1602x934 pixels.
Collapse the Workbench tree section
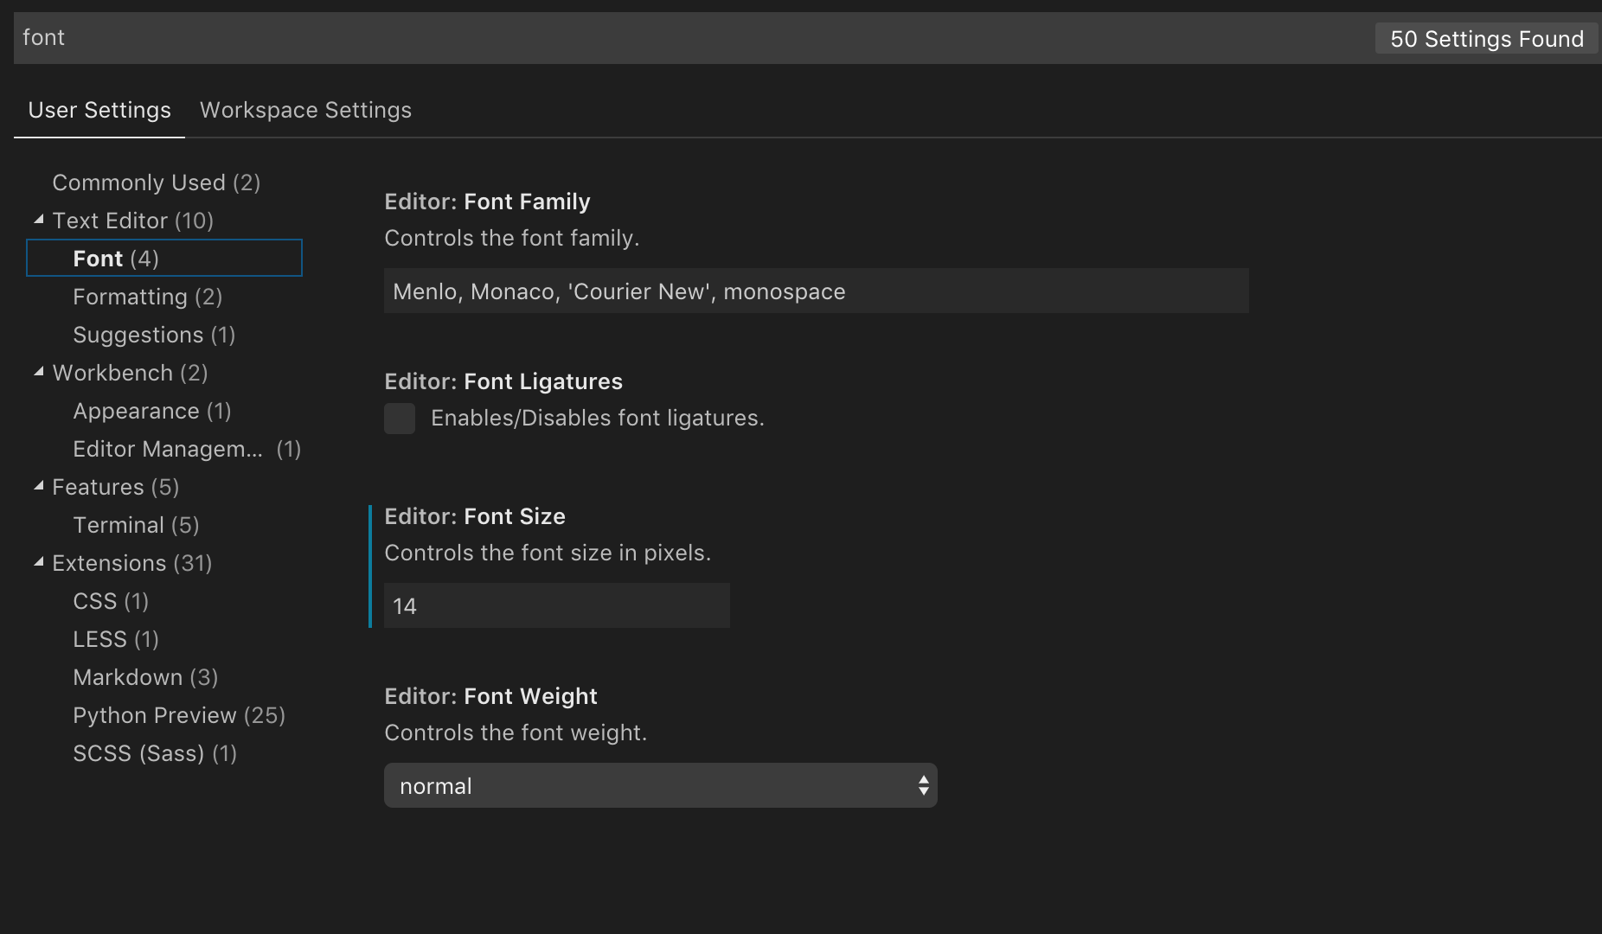pyautogui.click(x=39, y=371)
